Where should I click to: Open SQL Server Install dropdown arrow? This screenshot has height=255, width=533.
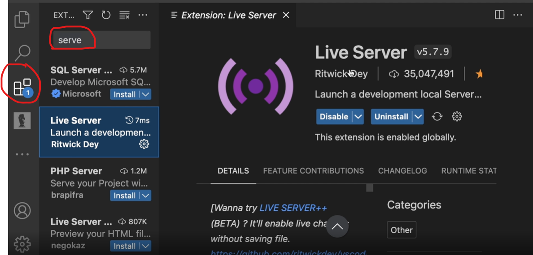145,94
